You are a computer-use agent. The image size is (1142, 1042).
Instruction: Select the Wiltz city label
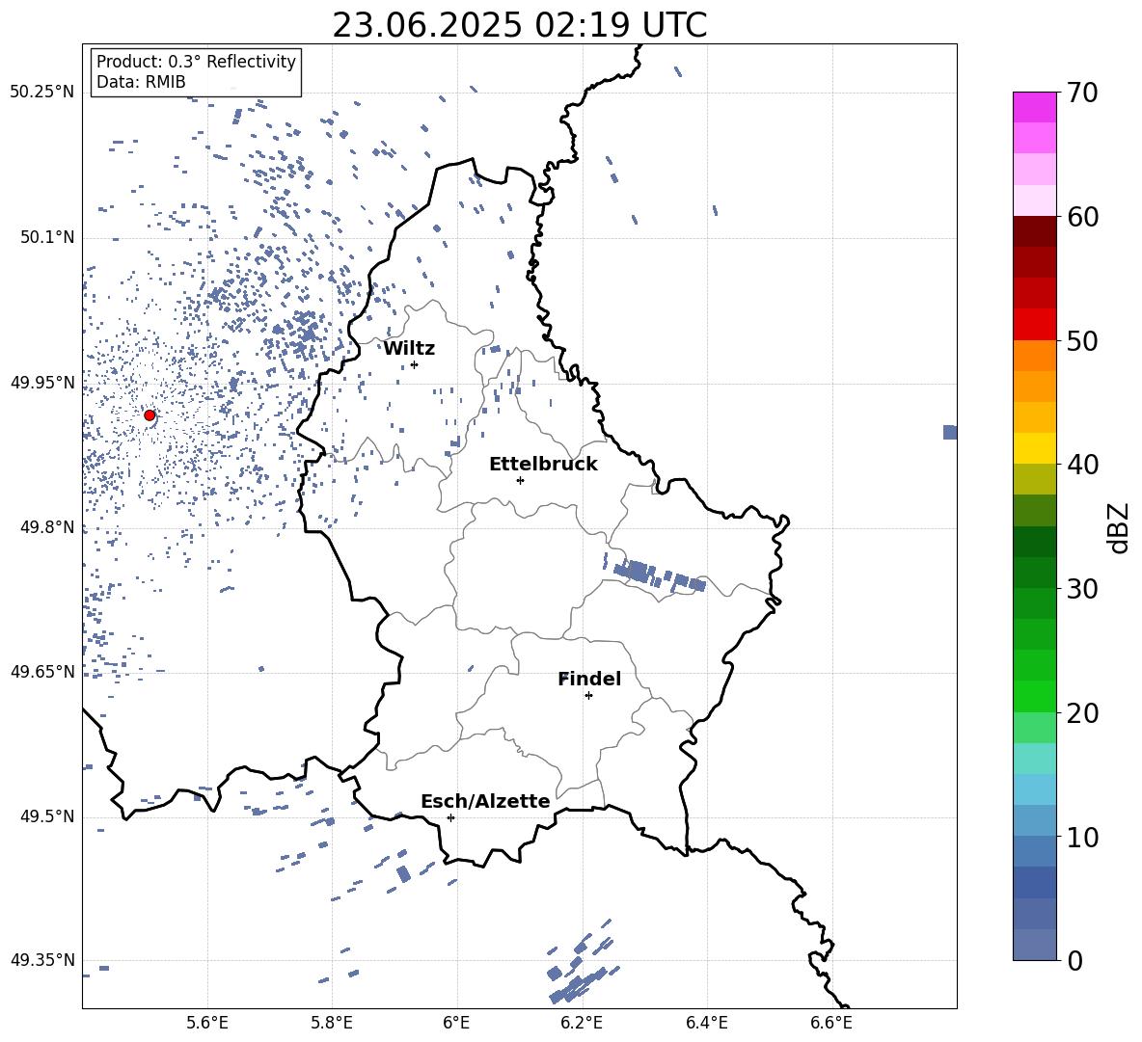click(x=409, y=349)
